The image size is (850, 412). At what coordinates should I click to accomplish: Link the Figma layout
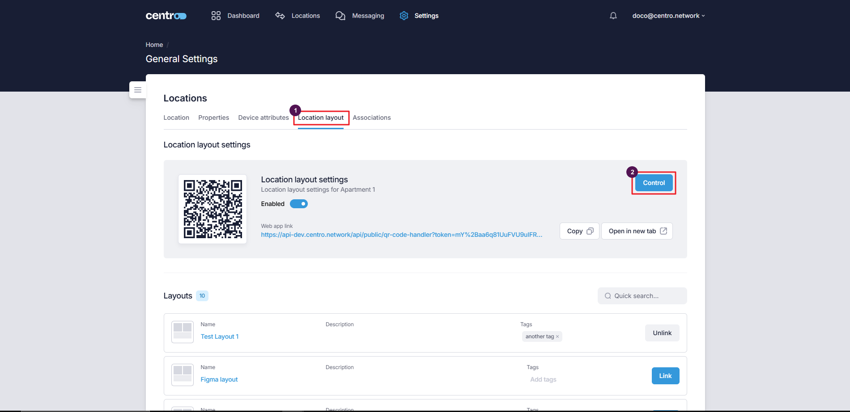pyautogui.click(x=665, y=376)
